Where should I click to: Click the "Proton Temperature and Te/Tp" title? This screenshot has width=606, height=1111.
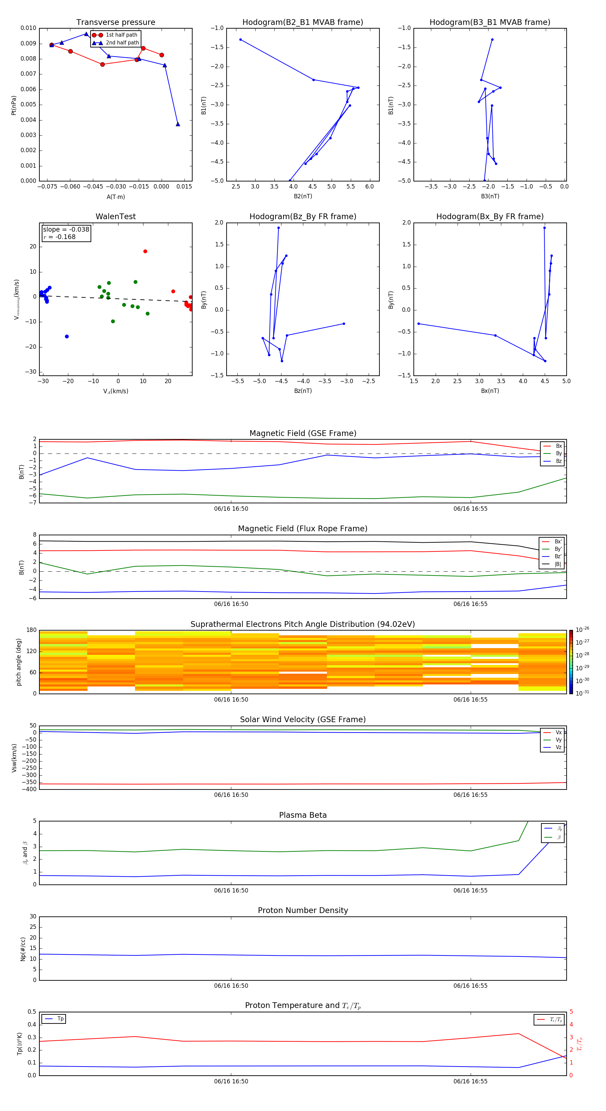coord(303,1005)
